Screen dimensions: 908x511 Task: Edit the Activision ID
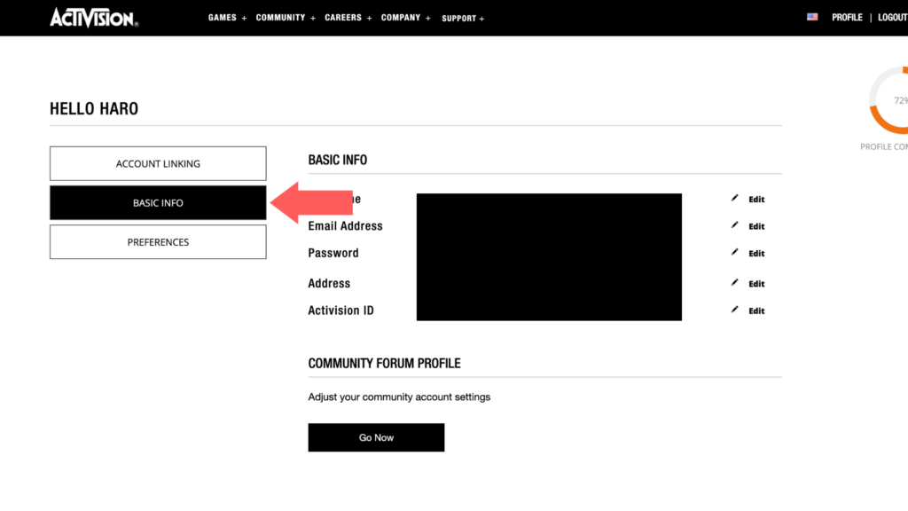(756, 311)
